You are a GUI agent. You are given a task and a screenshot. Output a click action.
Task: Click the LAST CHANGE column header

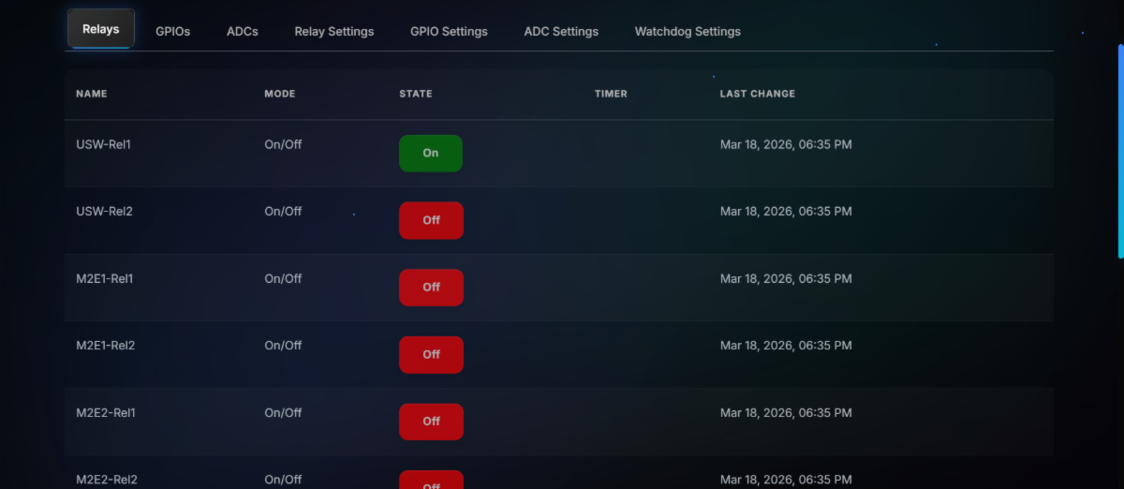[x=758, y=94]
